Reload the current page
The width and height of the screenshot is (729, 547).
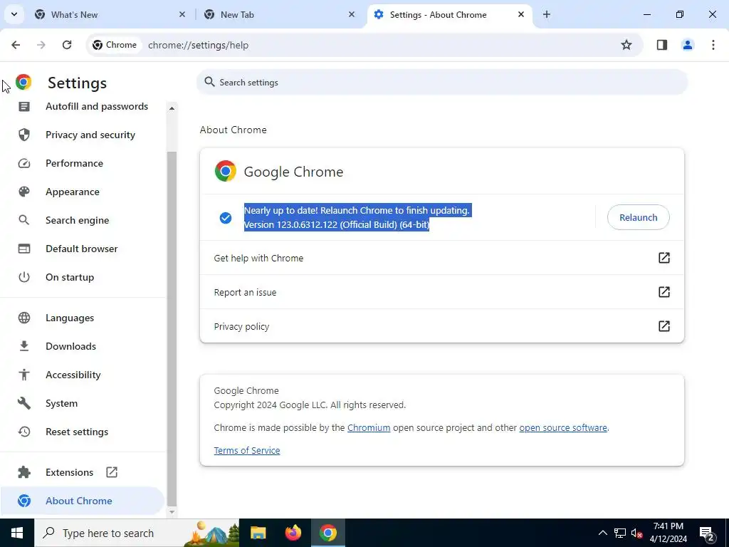(x=67, y=45)
